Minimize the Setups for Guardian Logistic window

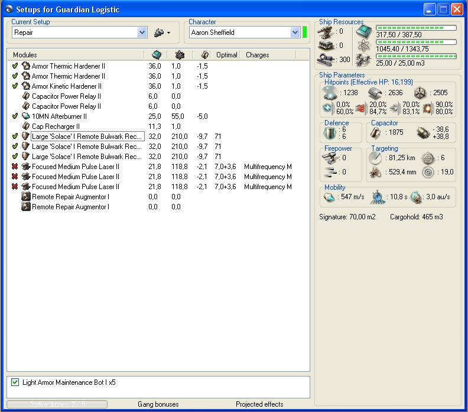pos(429,9)
